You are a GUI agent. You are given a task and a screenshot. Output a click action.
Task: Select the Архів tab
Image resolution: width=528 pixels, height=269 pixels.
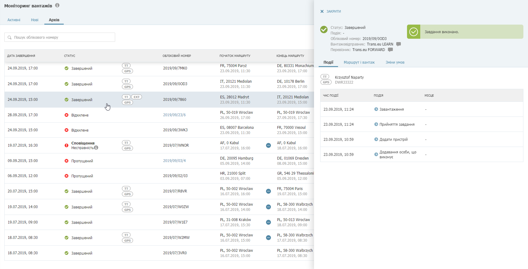[54, 20]
